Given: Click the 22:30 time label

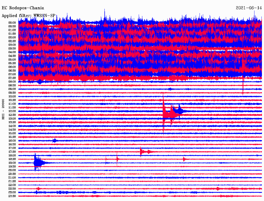Looking at the screenshot, I should coord(12,189).
